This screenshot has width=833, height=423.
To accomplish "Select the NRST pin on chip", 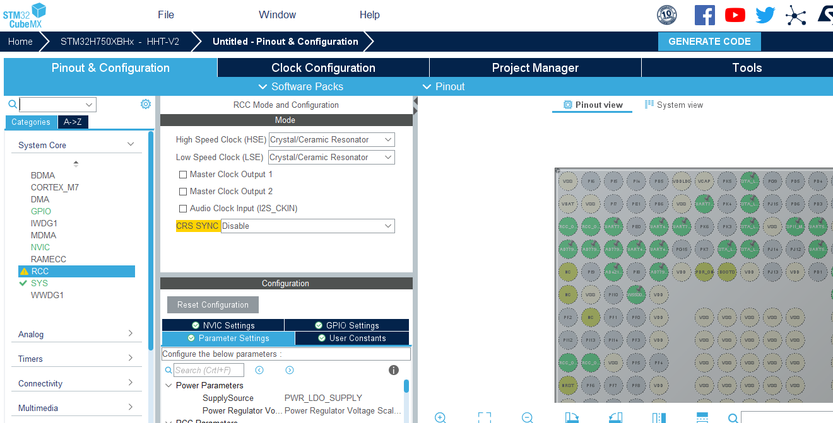I will (x=568, y=385).
